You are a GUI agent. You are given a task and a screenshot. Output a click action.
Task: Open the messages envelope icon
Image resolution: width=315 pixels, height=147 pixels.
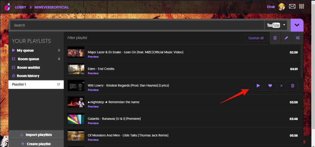(292, 7)
